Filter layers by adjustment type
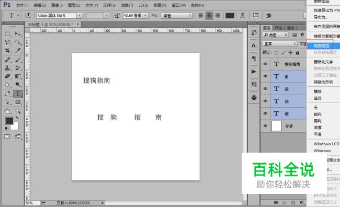The image size is (340, 207). [x=302, y=34]
